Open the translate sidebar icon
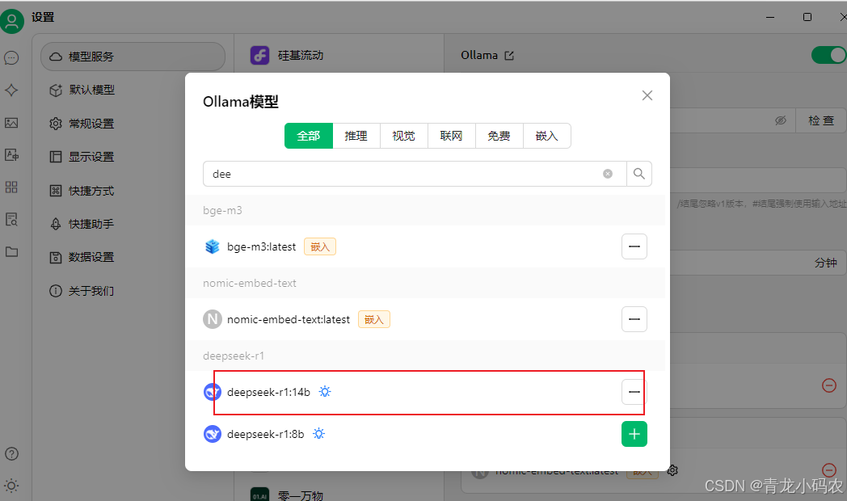This screenshot has height=501, width=847. [11, 155]
